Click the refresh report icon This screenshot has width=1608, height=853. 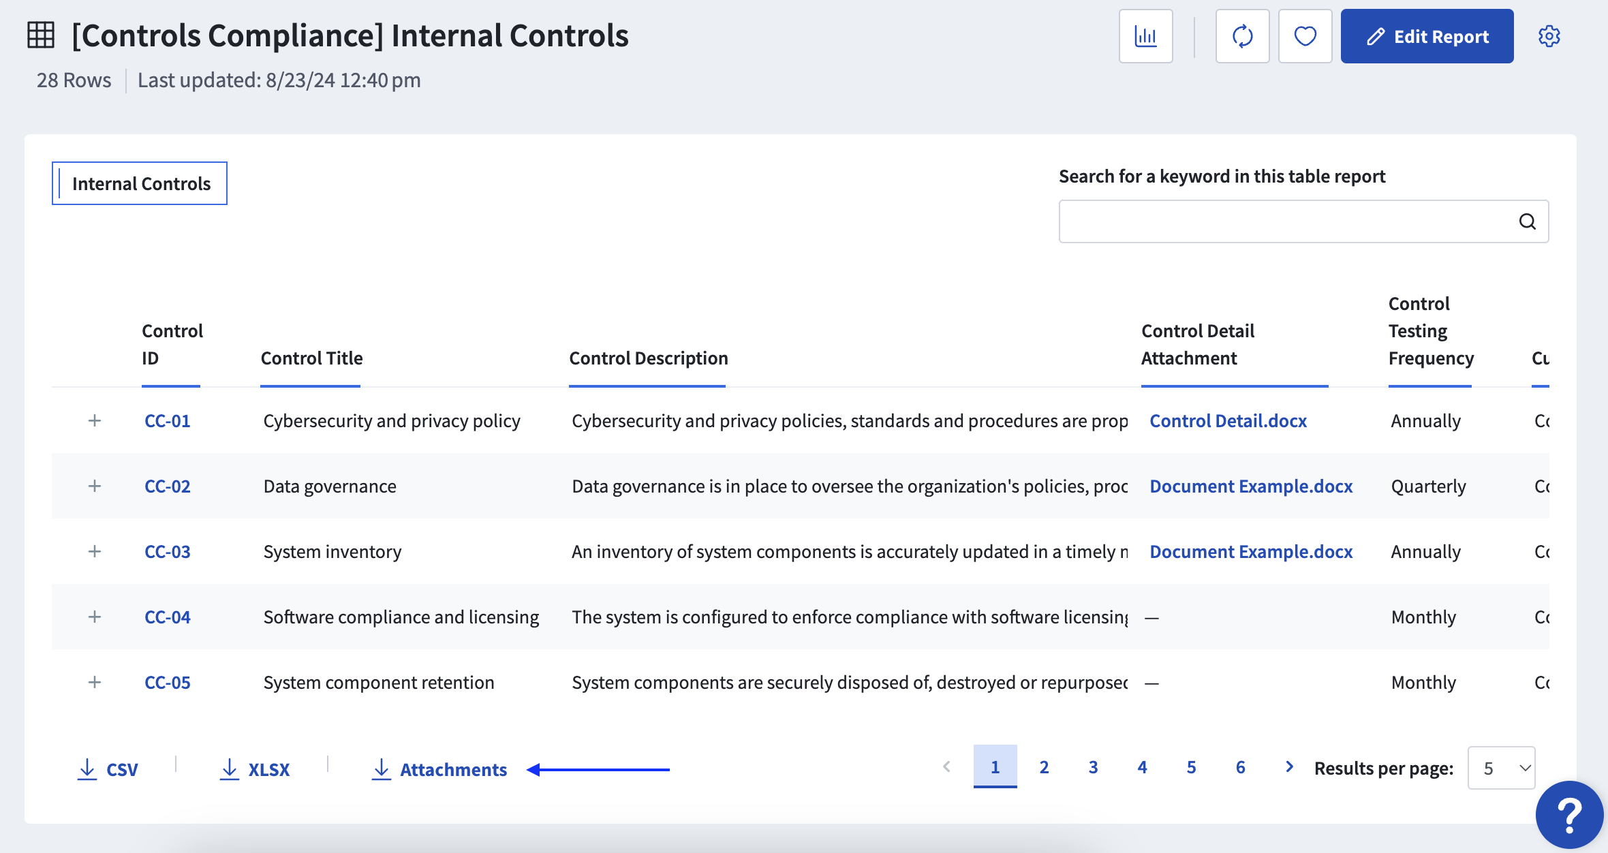click(1242, 36)
